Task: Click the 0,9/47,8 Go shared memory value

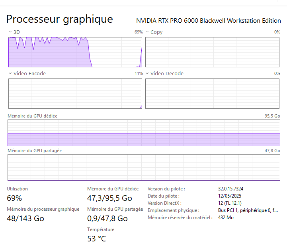Action: point(107,218)
